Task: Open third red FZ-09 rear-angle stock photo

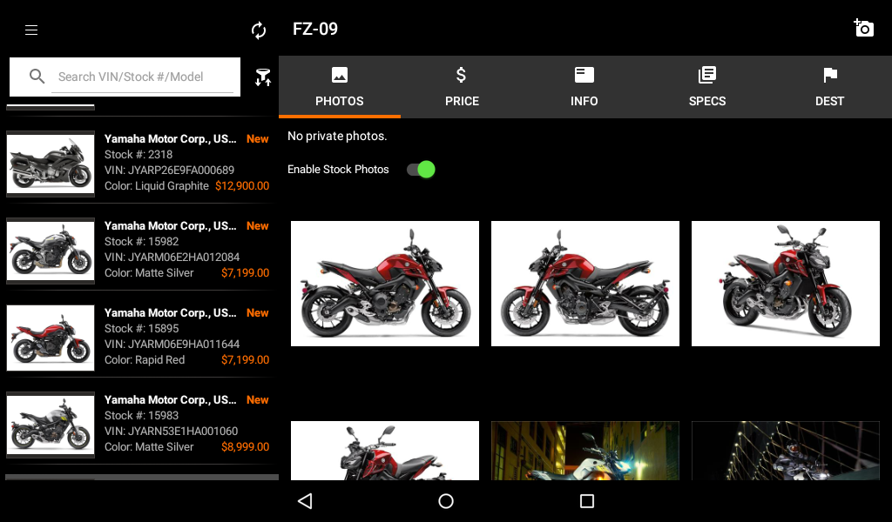Action: click(x=786, y=284)
